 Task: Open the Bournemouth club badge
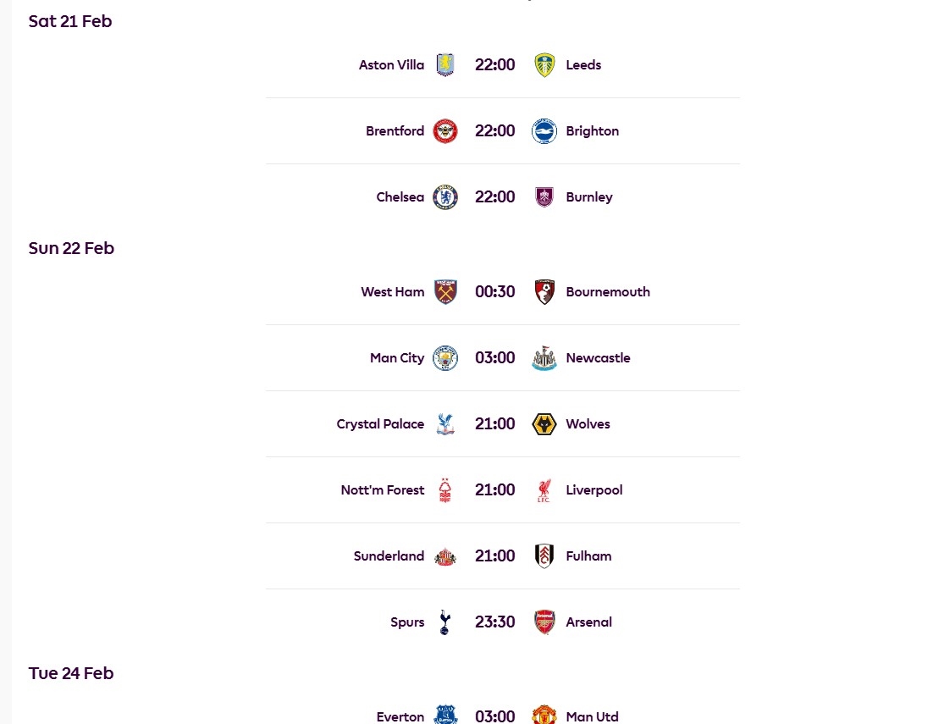pos(543,291)
